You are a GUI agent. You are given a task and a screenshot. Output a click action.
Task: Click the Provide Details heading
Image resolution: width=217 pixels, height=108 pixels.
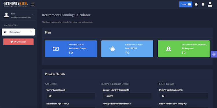pyautogui.click(x=55, y=74)
